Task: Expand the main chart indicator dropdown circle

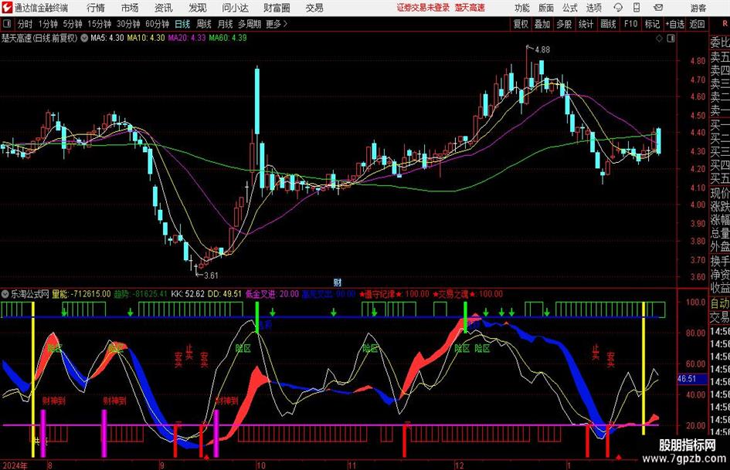Action: [84, 38]
